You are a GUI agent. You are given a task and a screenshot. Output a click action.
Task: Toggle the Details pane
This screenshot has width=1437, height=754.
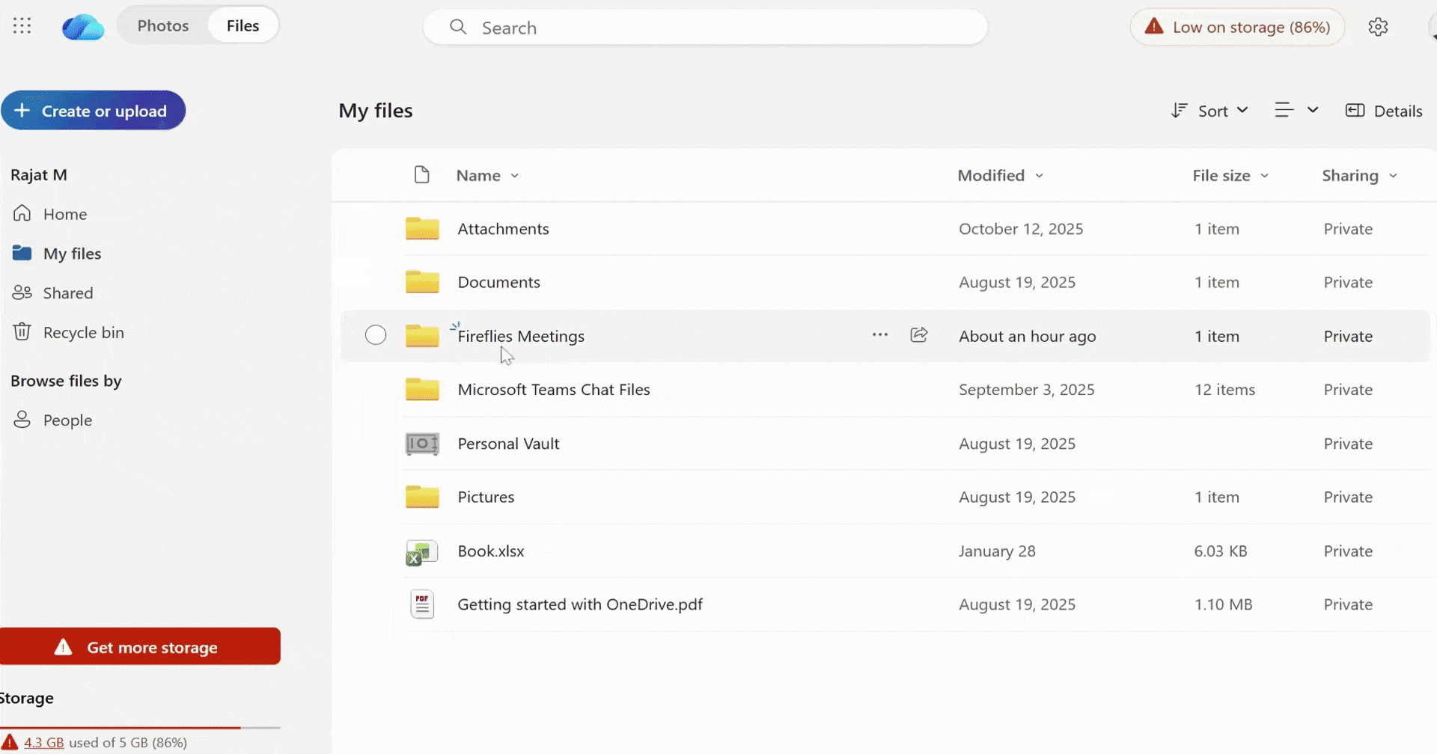[1384, 111]
